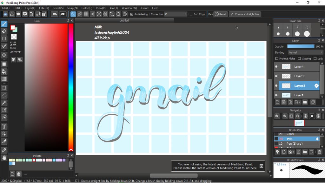325x183 pixels.
Task: Close the Color panel
Action: pyautogui.click(x=72, y=21)
